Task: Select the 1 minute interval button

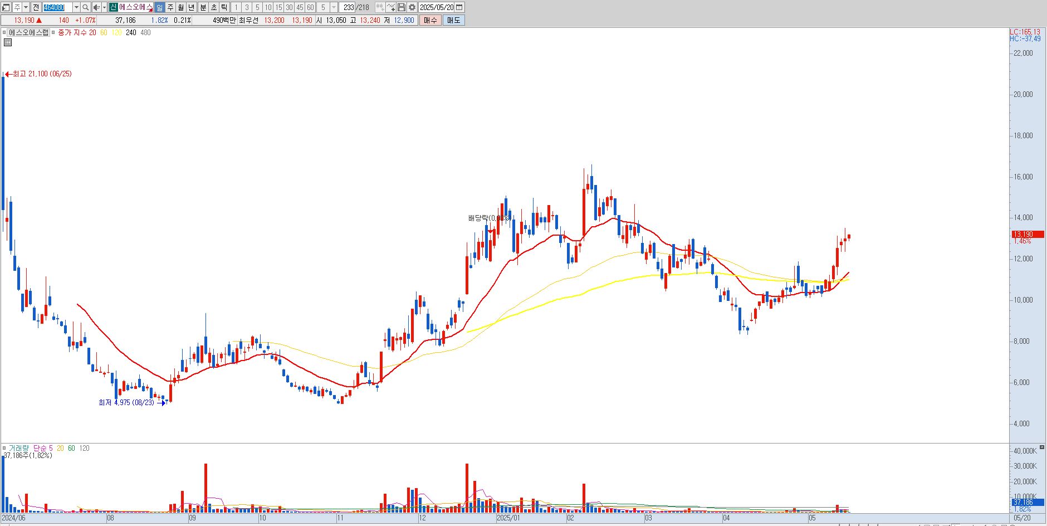Action: [236, 7]
